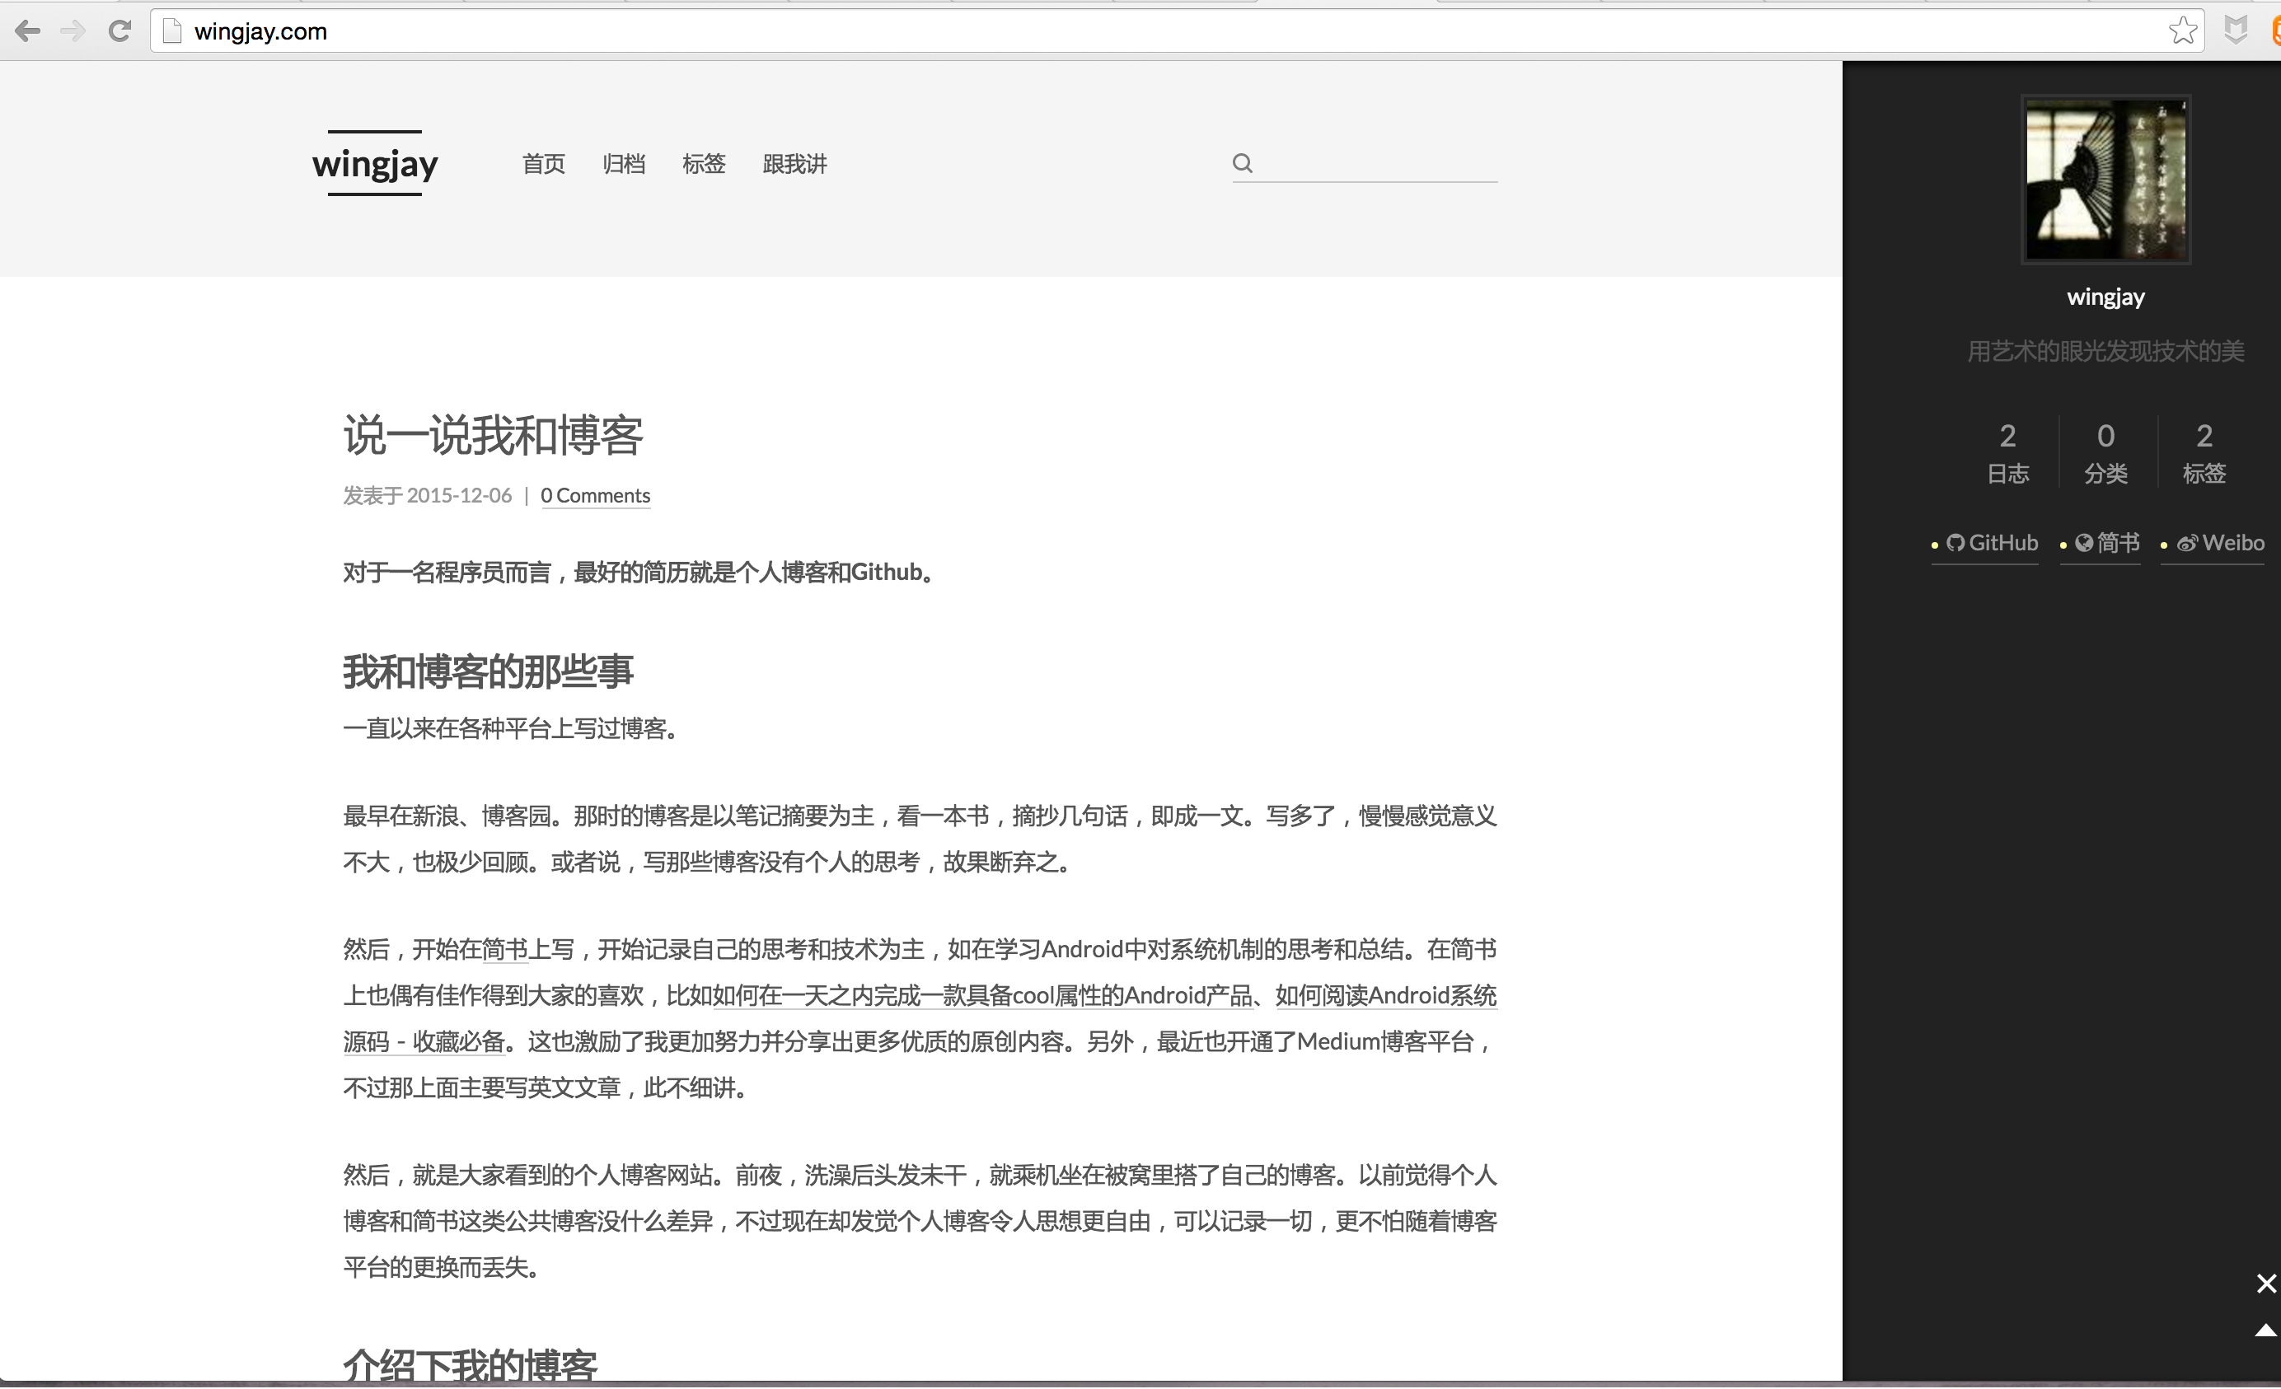Screen dimensions: 2281x1389
Task: Open the 归档 menu item
Action: tap(624, 164)
